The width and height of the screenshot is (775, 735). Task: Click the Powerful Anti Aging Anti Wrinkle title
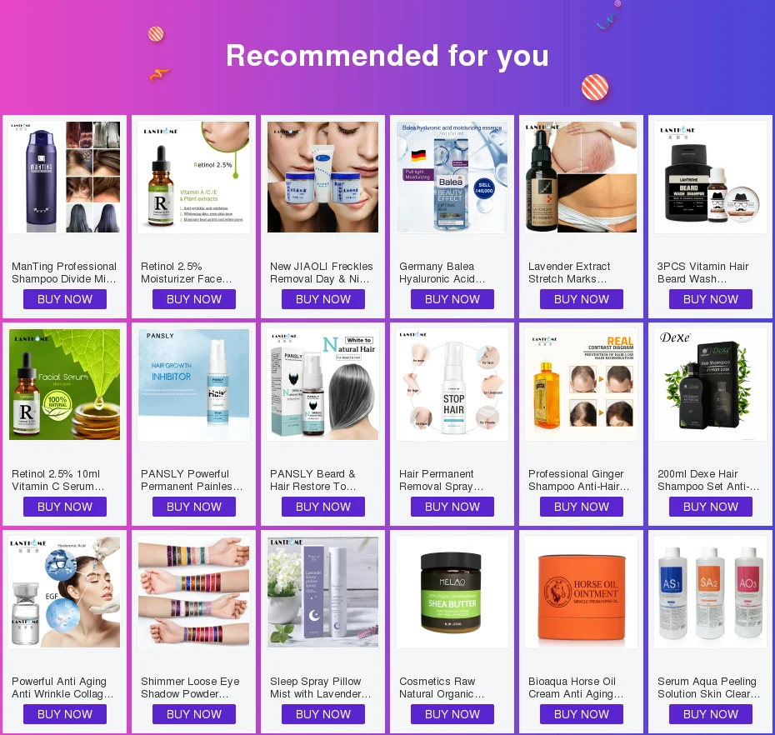coord(62,687)
